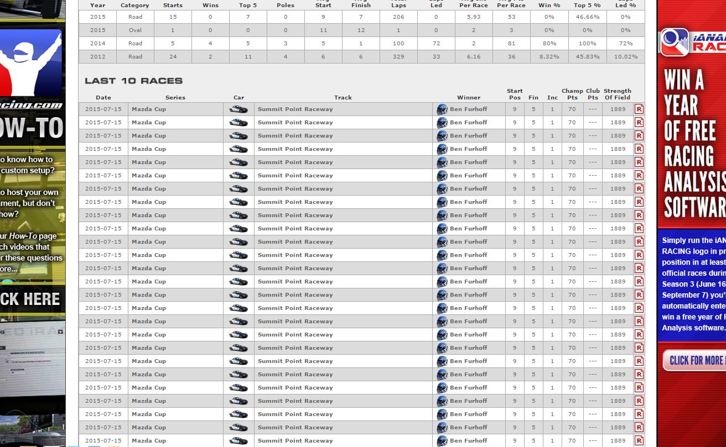
Task: Click the Track column header
Action: [343, 97]
